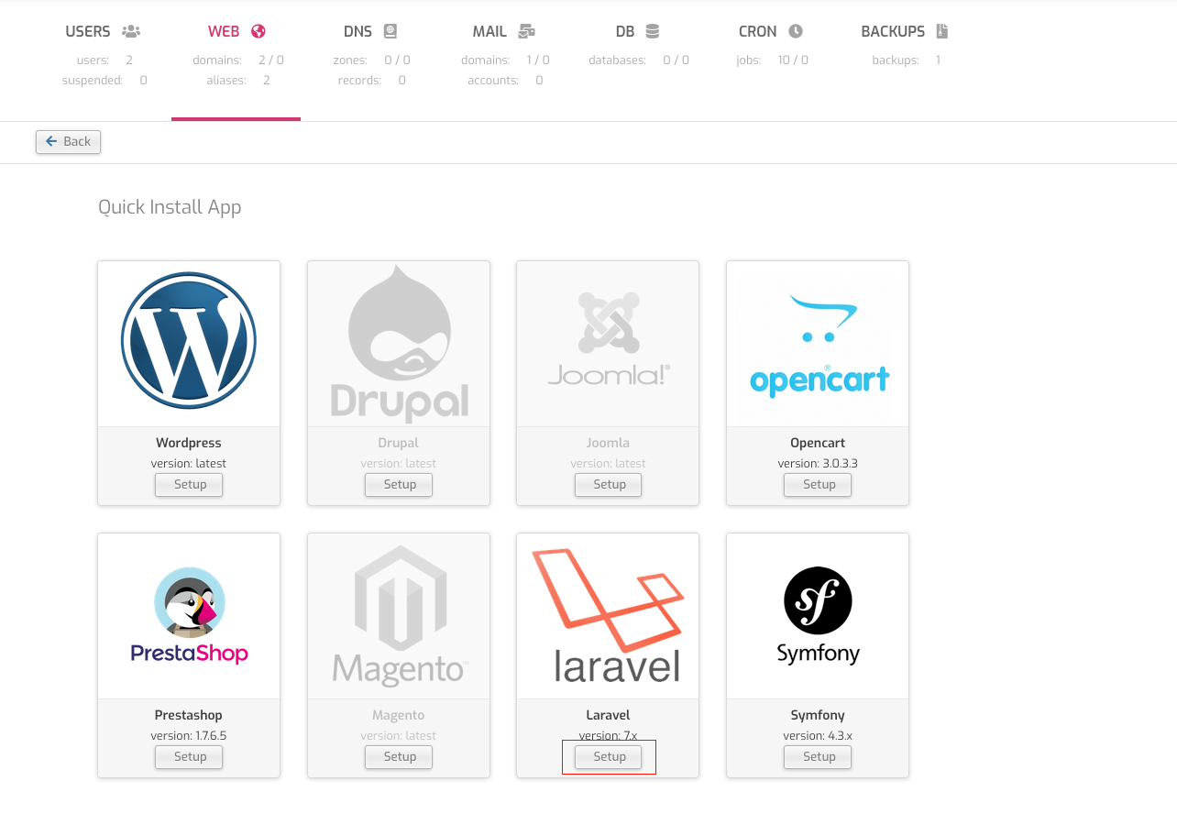Open the CRON jobs tab

pyautogui.click(x=770, y=32)
